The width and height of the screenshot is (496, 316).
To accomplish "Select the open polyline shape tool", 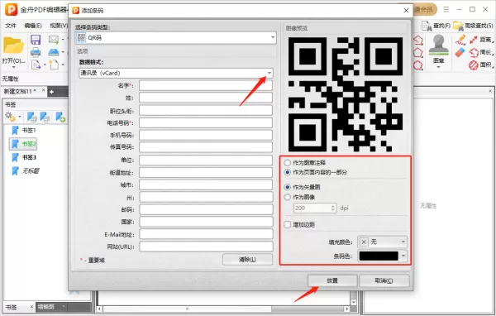I will 418,41.
